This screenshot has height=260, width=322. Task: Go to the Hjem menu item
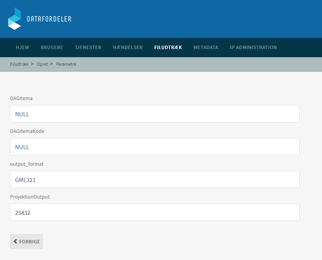click(x=22, y=48)
